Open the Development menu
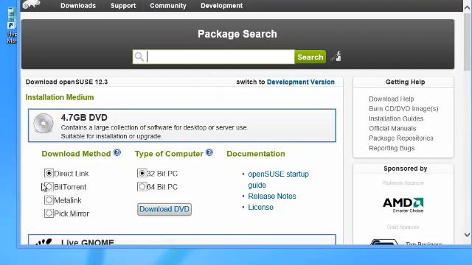472x265 pixels. (221, 6)
